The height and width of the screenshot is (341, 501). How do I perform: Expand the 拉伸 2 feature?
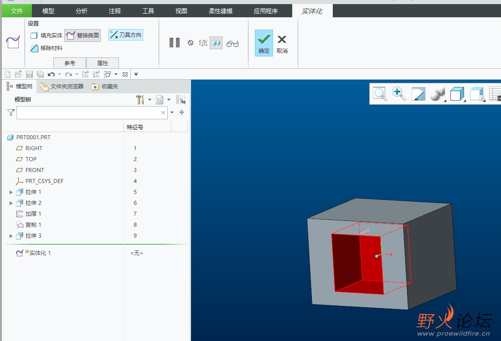click(x=11, y=203)
